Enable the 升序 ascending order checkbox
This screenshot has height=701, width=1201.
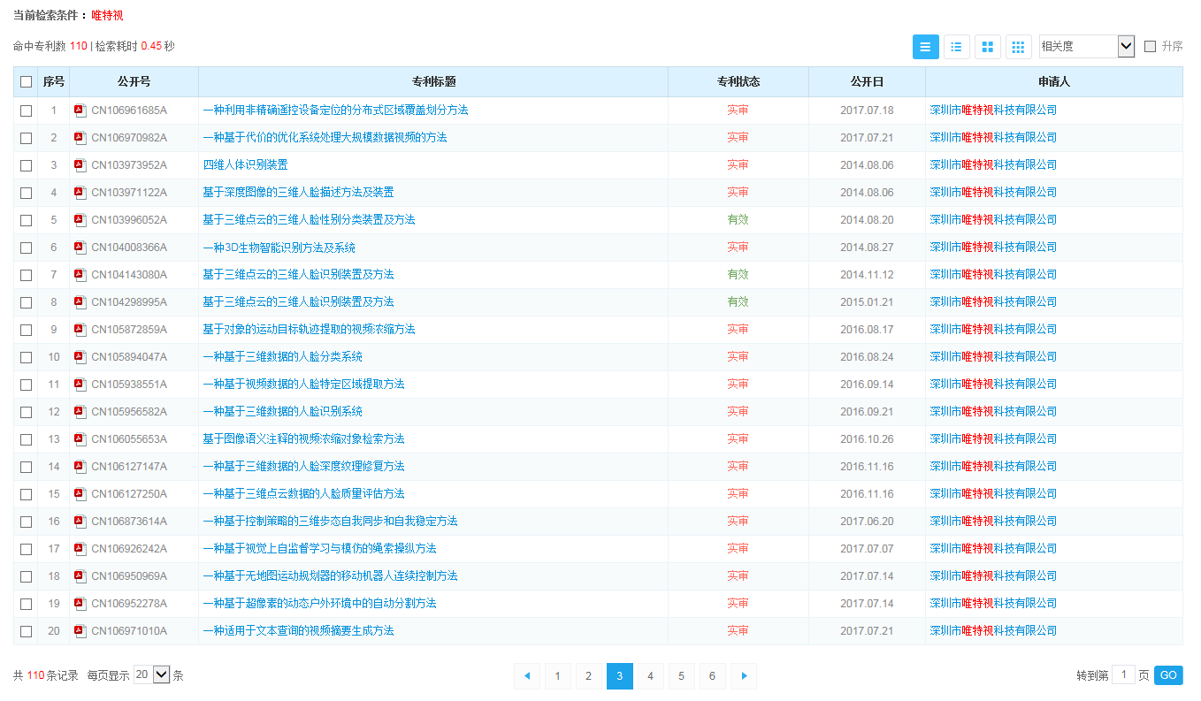(x=1150, y=47)
